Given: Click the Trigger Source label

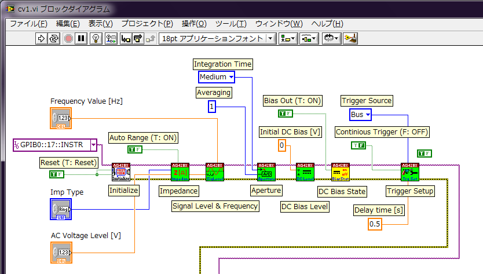Looking at the screenshot, I should point(367,101).
